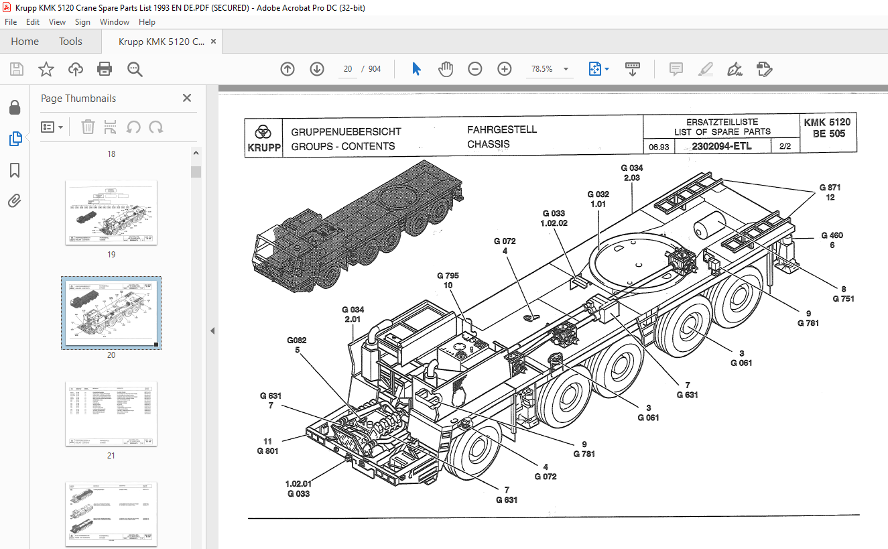Close the Page Thumbnails panel
888x549 pixels.
[x=187, y=98]
